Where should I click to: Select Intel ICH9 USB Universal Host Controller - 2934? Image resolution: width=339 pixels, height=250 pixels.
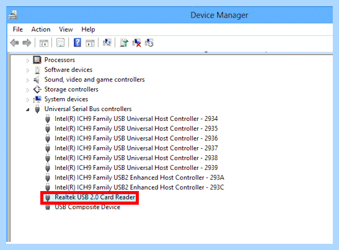136,118
